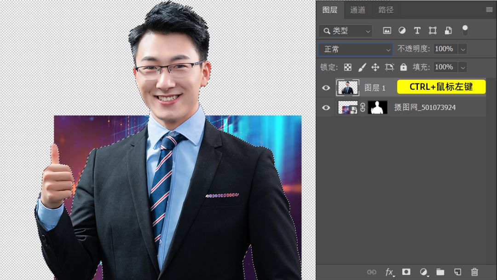Lock image pixels brush icon
The image size is (497, 280).
pyautogui.click(x=362, y=67)
